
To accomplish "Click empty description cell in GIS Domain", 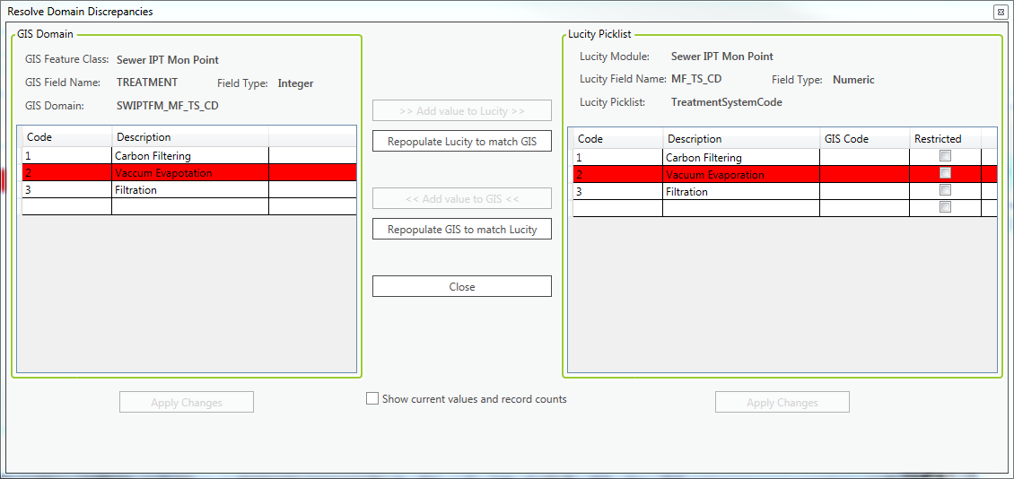I will [x=190, y=206].
